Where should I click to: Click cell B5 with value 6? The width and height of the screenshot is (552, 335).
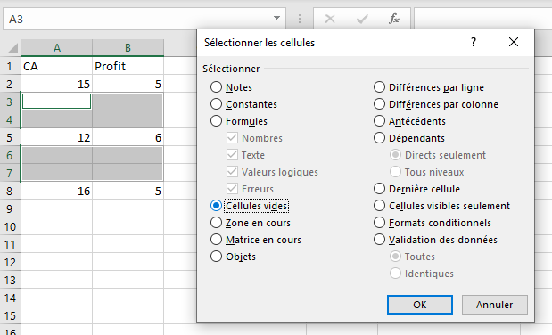(x=128, y=137)
